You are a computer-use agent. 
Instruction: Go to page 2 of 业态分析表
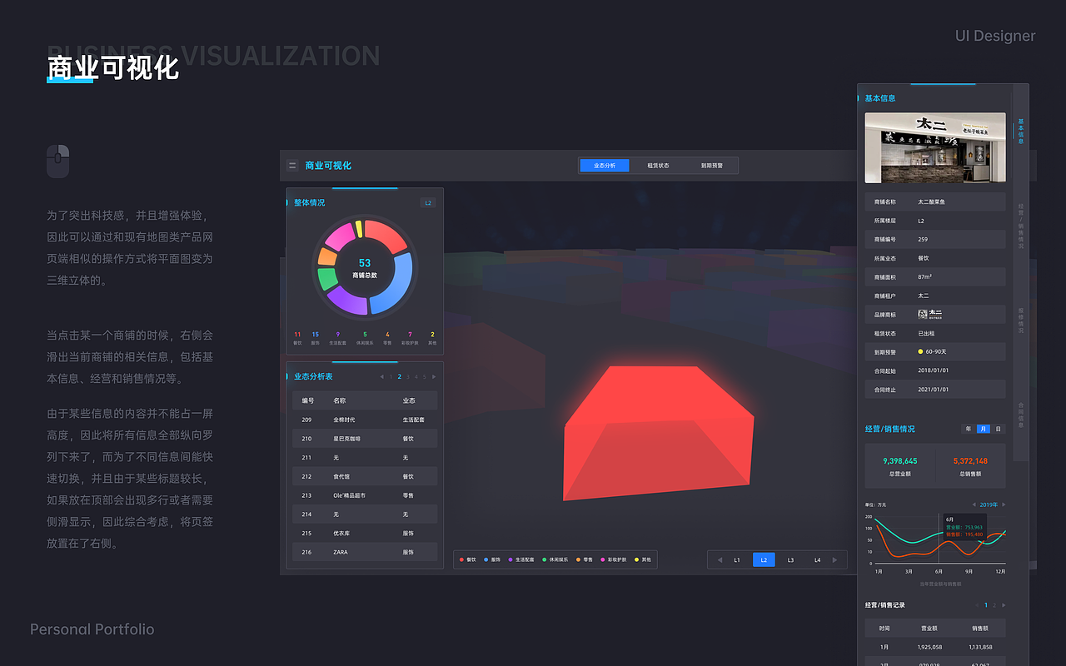(400, 377)
